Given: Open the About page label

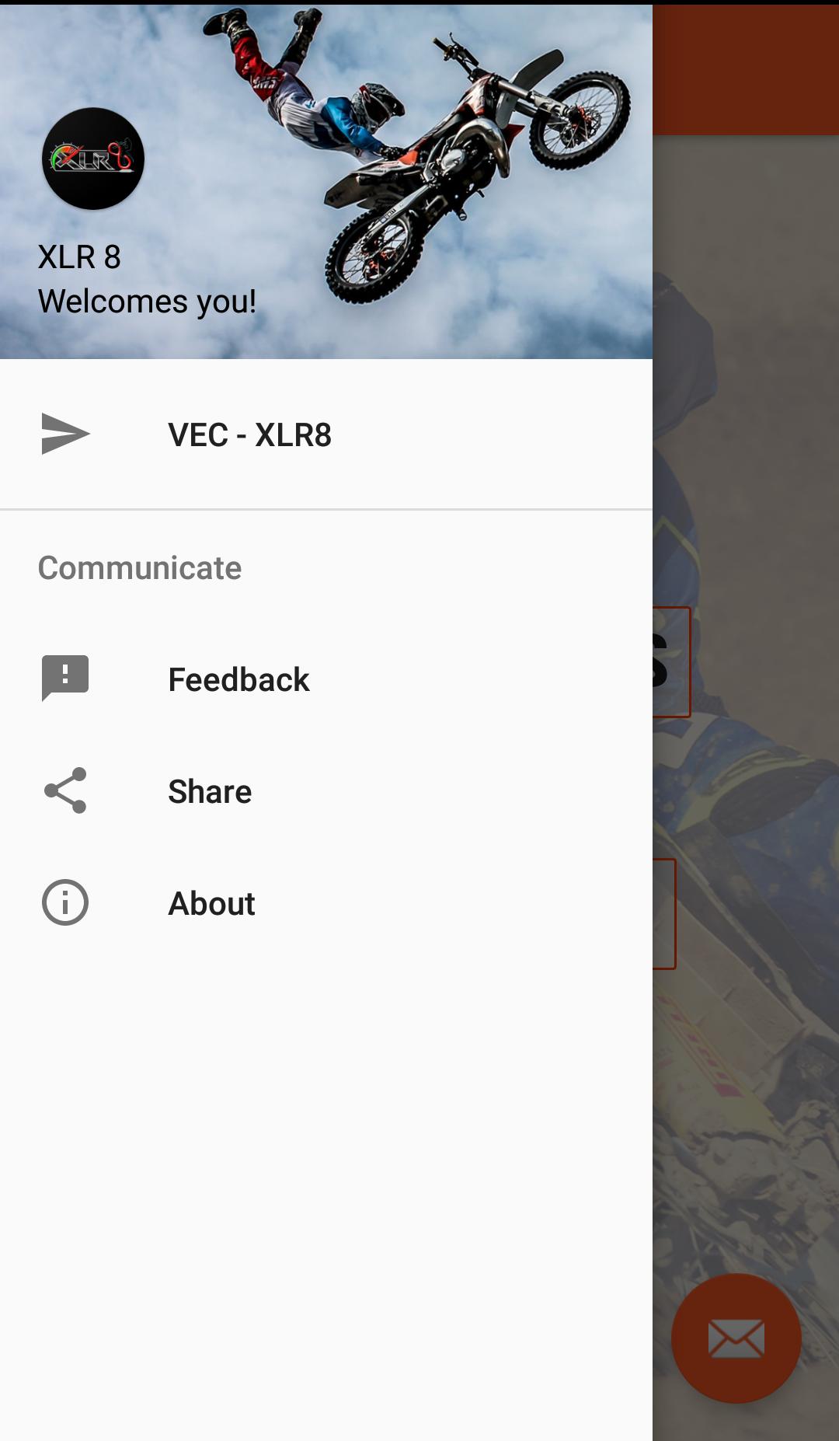Looking at the screenshot, I should [x=211, y=903].
